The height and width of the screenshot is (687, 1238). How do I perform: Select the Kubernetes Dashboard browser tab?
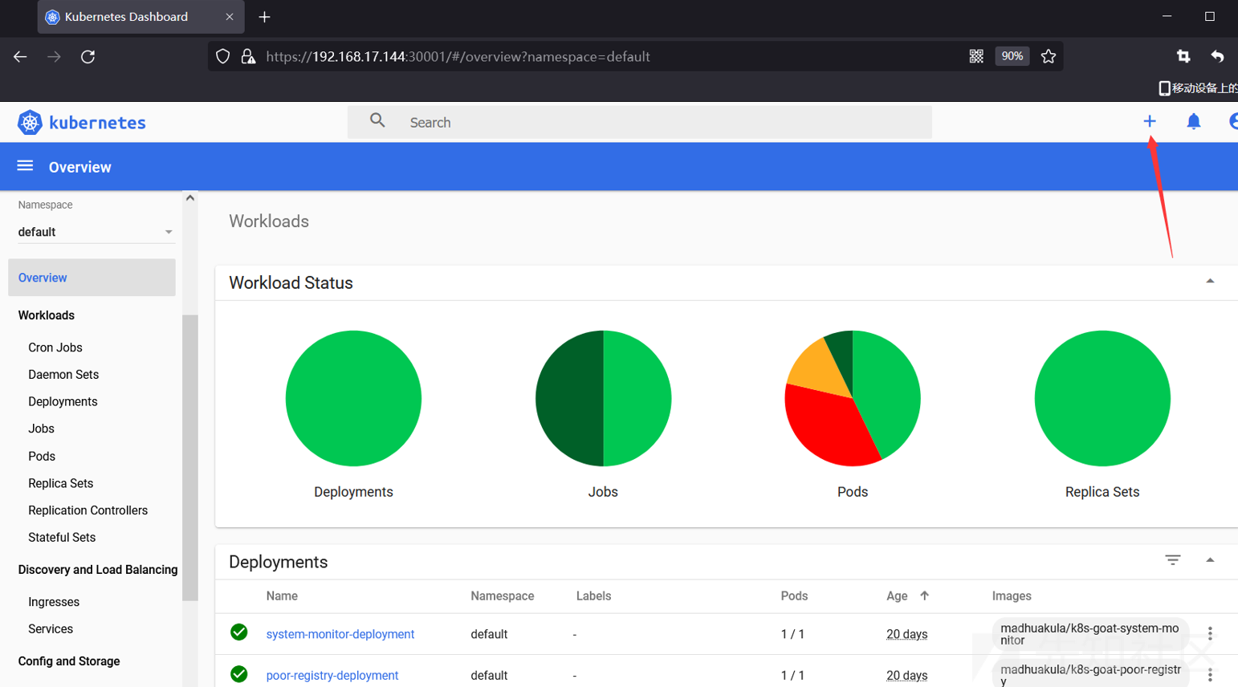[x=140, y=17]
